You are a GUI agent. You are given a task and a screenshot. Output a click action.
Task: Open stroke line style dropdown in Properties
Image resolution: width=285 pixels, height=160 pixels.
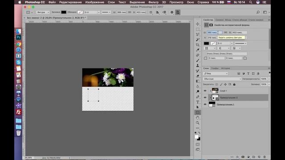[240, 44]
